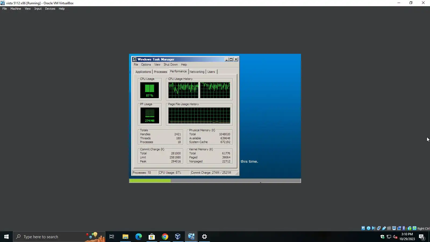The height and width of the screenshot is (242, 430).
Task: Open VirtualBox Manager cube icon on taskbar
Action: (x=178, y=237)
